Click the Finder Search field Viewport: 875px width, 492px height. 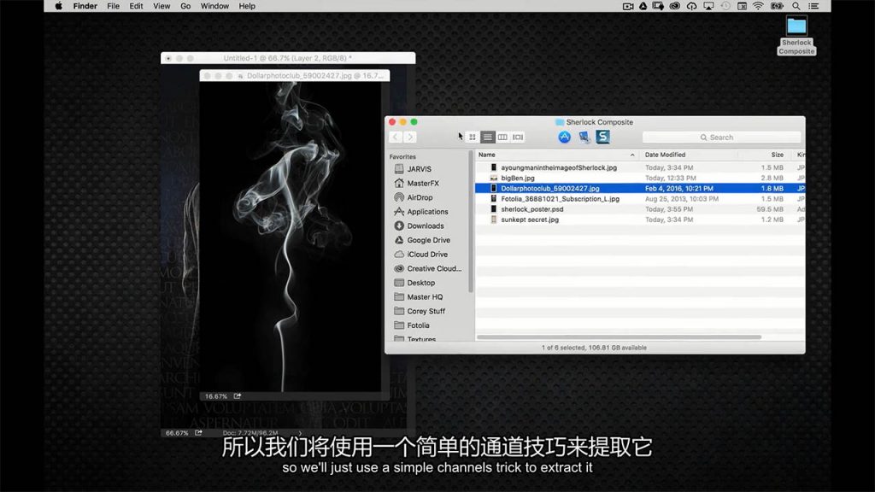click(x=721, y=138)
